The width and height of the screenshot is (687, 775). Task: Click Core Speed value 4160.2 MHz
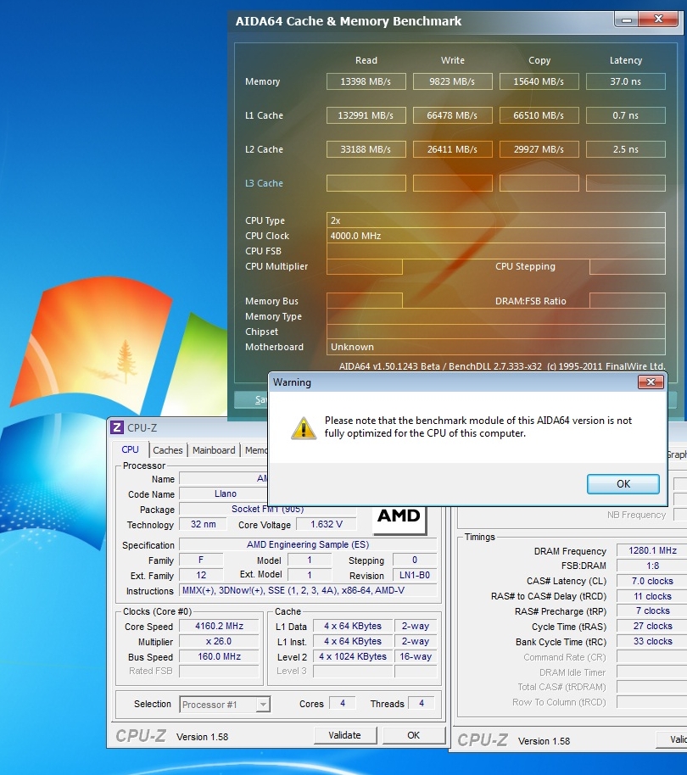pos(219,627)
